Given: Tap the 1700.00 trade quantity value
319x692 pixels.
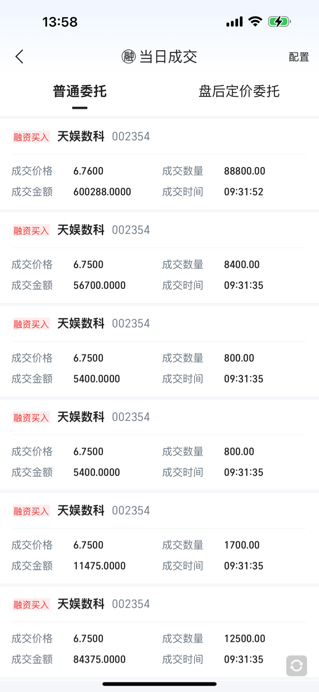Looking at the screenshot, I should pyautogui.click(x=242, y=545).
